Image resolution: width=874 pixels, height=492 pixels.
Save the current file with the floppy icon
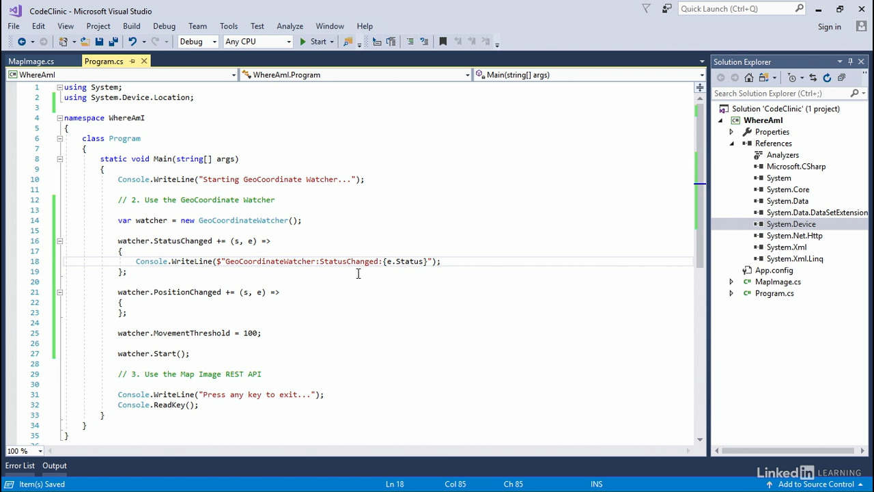pyautogui.click(x=99, y=42)
